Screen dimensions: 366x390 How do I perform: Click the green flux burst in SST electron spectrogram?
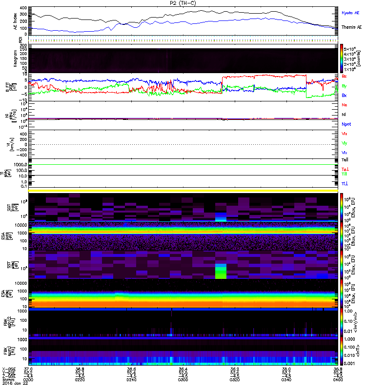coord(221,272)
